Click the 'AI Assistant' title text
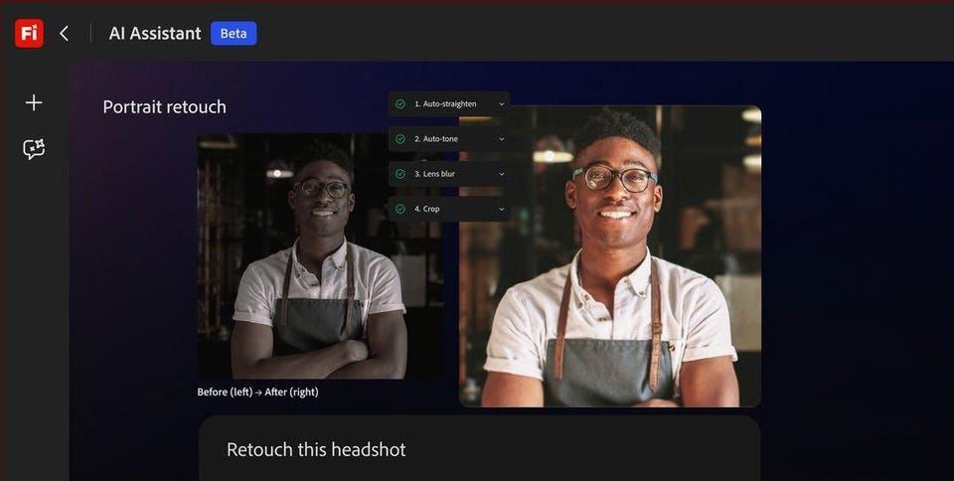Image resolution: width=954 pixels, height=481 pixels. pyautogui.click(x=155, y=34)
